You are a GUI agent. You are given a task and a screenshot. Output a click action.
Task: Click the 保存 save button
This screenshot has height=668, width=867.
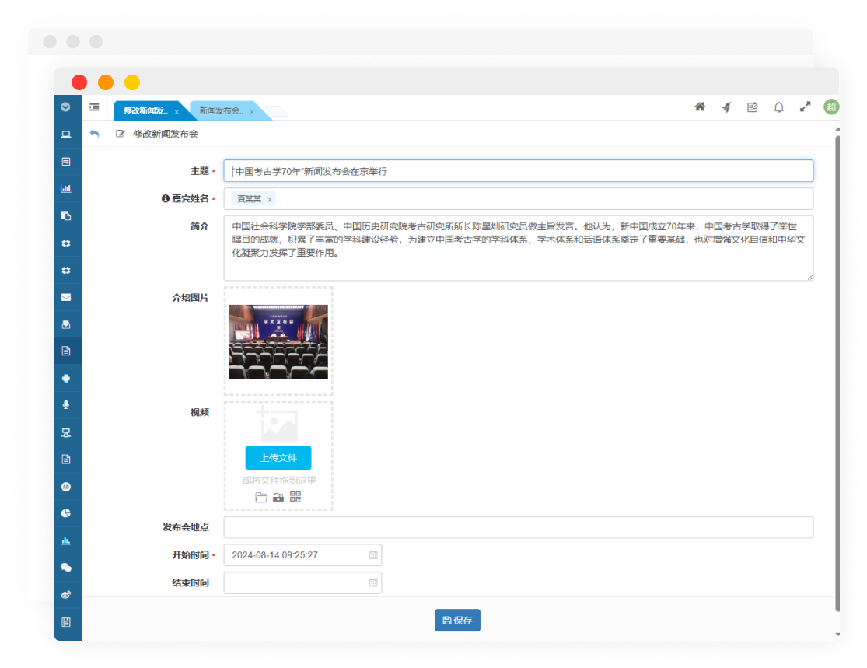click(457, 621)
